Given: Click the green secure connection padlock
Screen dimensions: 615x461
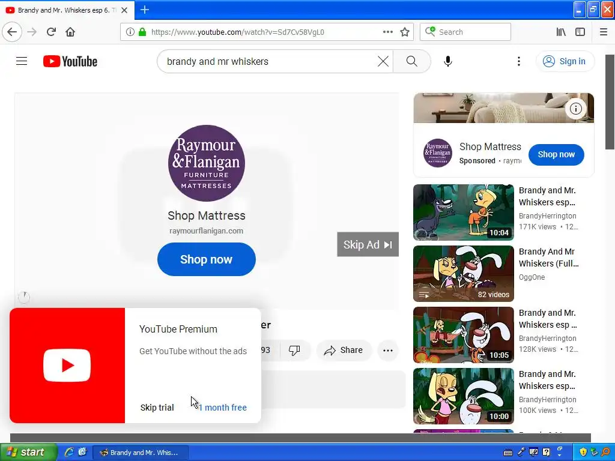Looking at the screenshot, I should click(x=142, y=32).
